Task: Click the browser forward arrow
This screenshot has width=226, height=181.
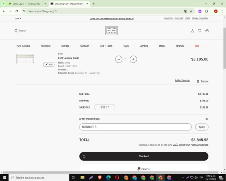Action: [x=10, y=11]
